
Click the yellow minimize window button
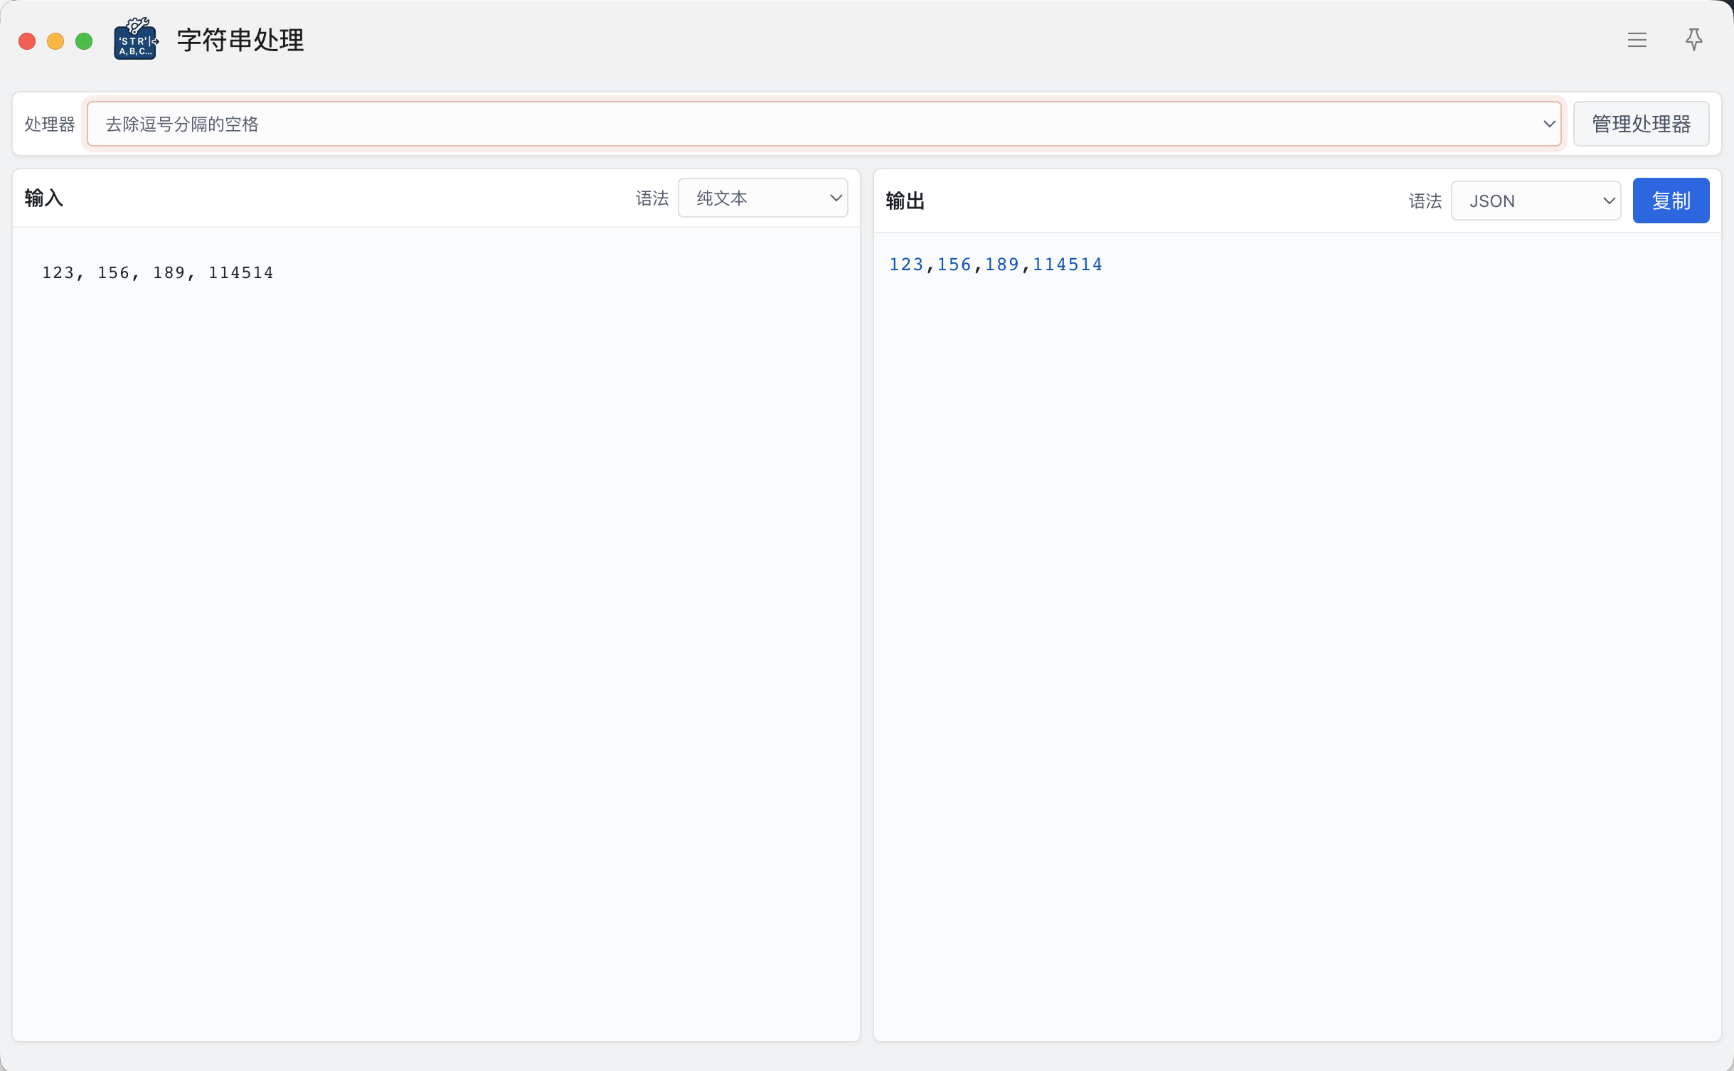click(55, 41)
